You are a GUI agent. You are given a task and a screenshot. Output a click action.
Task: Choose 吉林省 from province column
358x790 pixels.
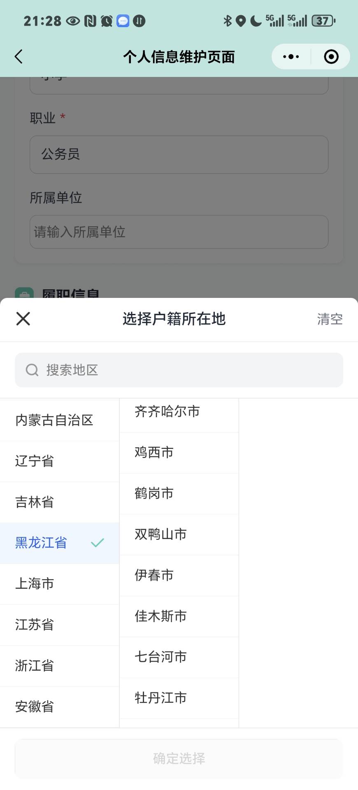pos(35,502)
